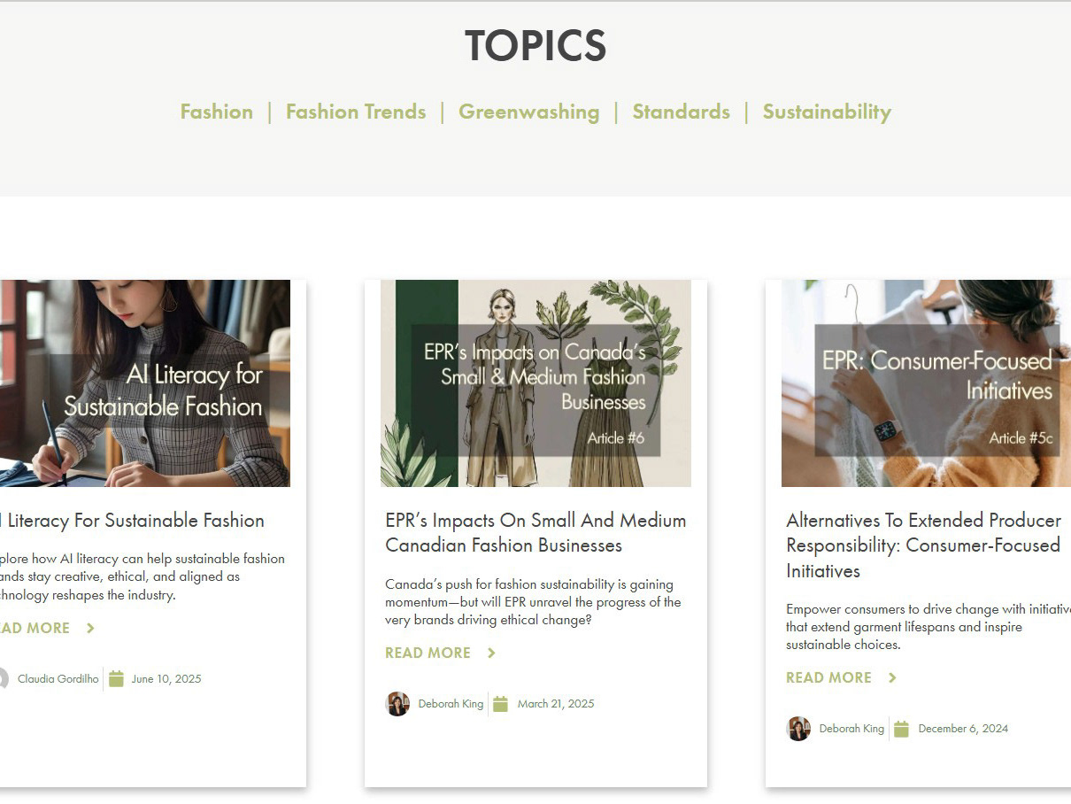The width and height of the screenshot is (1071, 804).
Task: Open the AI Literacy For Sustainable Fashion title
Action: click(131, 521)
